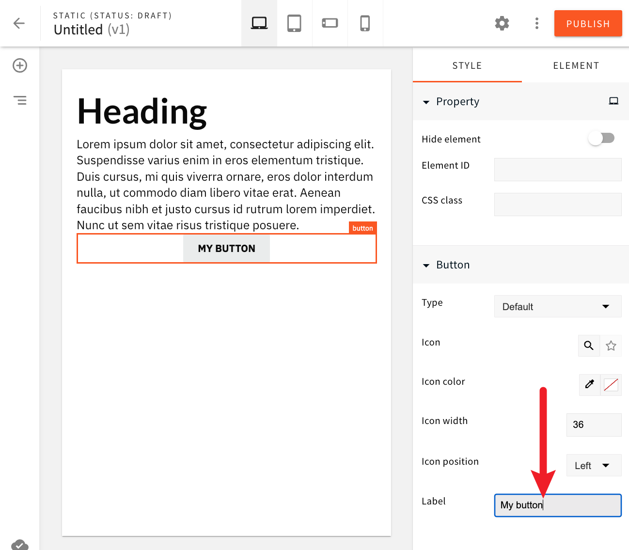Switch to the ELEMENT tab
The width and height of the screenshot is (629, 550).
(576, 65)
